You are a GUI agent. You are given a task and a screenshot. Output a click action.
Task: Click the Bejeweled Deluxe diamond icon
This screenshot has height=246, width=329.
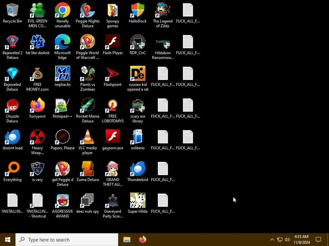pyautogui.click(x=13, y=79)
